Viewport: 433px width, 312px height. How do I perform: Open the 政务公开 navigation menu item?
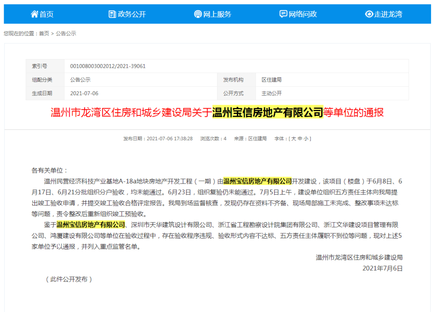(127, 14)
